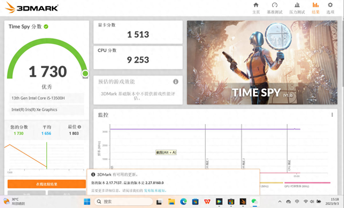Screen dimensions: 344x208
Task: Click the 在线比较结果 button
Action: (x=47, y=184)
